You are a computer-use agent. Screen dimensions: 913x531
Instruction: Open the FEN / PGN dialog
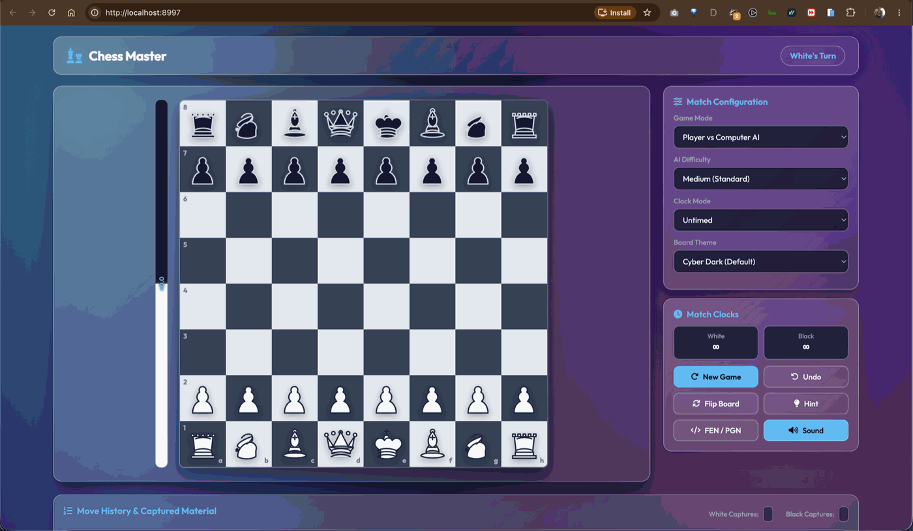(x=716, y=431)
